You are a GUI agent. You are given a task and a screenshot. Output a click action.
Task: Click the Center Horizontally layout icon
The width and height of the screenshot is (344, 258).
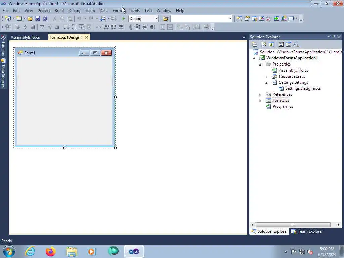(163, 27)
